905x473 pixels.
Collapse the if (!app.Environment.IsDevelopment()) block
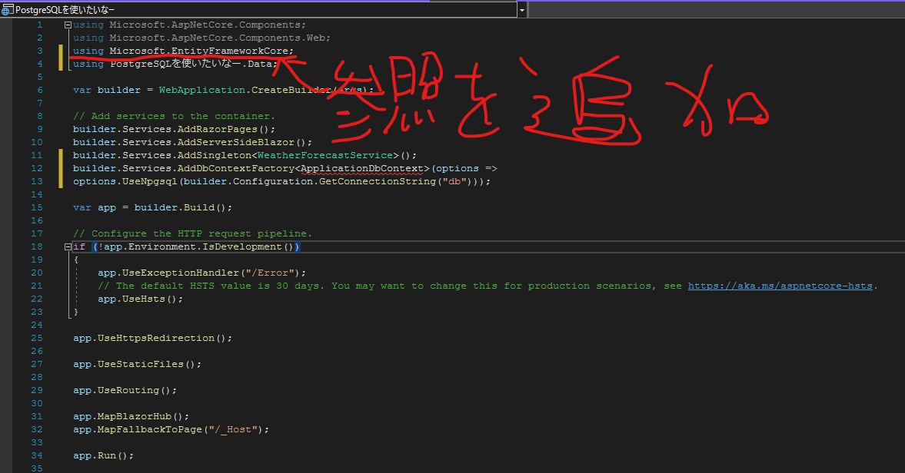67,246
